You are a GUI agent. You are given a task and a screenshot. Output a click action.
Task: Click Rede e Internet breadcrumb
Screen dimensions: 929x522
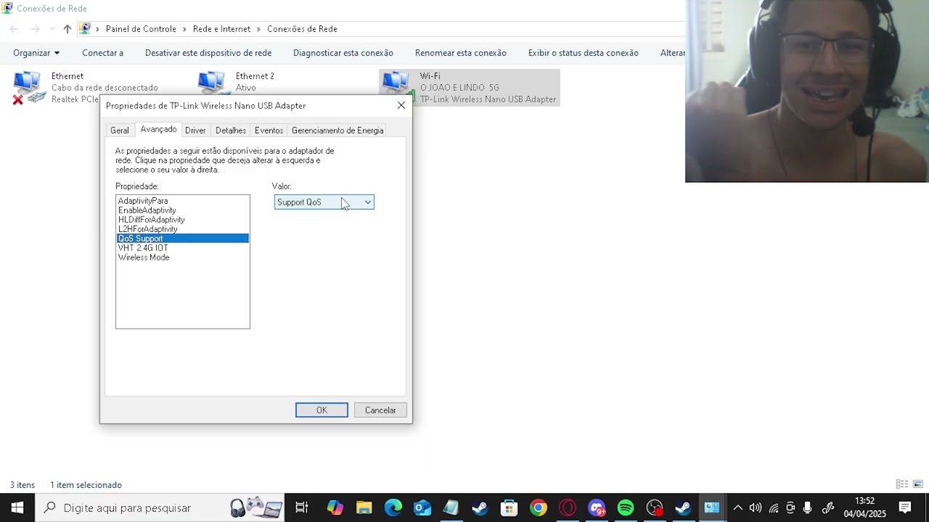click(221, 29)
